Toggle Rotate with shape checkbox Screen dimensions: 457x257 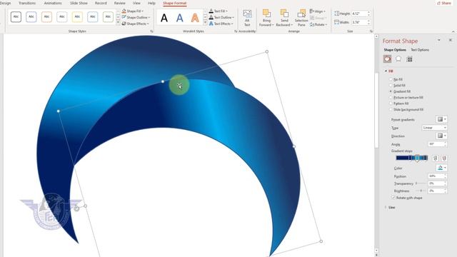coord(393,198)
